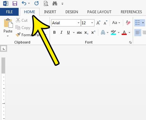Screen dimensions: 146x120
Task: Open Print Preview from quick access toolbar
Action: [46, 3]
